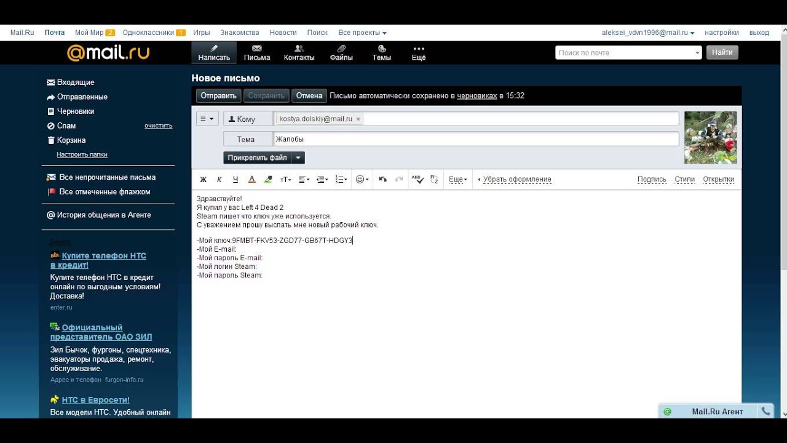Viewport: 787px width, 443px height.
Task: Open the Входящие folder
Action: [x=76, y=82]
